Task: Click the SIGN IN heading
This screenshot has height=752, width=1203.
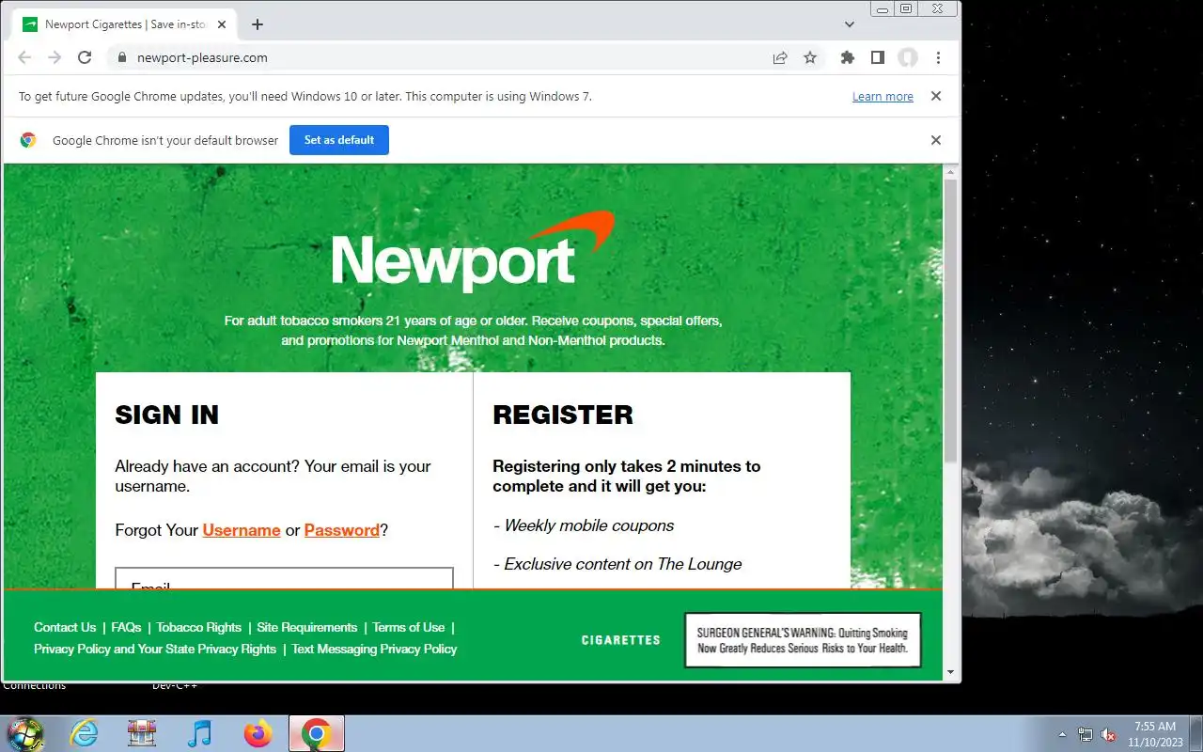Action: coord(166,415)
